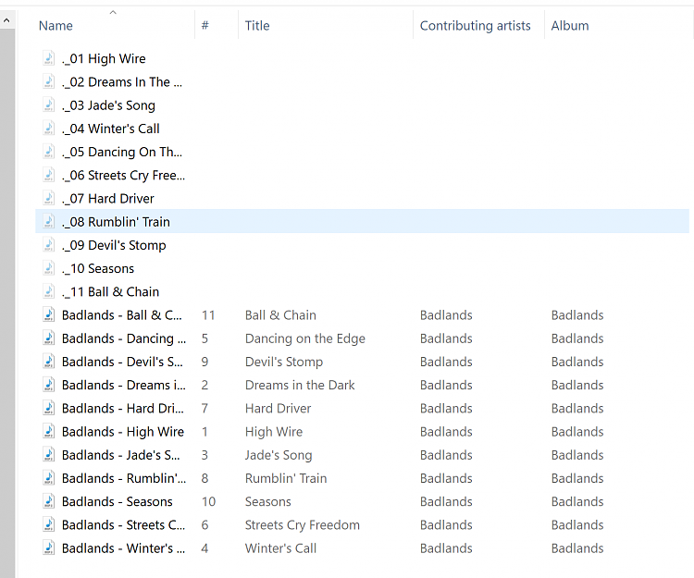Select the file named ._01 High Wire
The height and width of the screenshot is (578, 694).
coord(104,58)
